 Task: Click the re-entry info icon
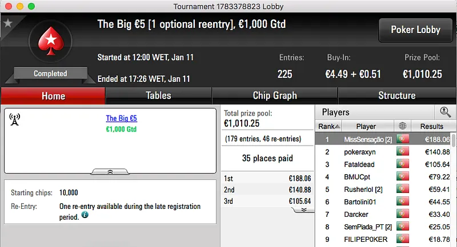click(x=85, y=215)
